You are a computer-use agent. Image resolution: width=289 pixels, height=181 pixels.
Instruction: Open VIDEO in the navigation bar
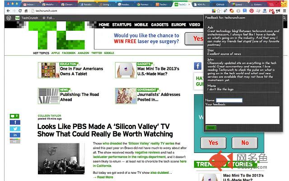(x=195, y=25)
